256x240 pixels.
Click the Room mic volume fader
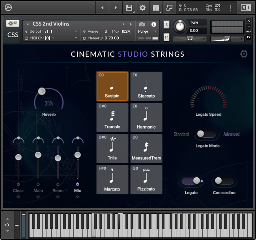[58, 158]
